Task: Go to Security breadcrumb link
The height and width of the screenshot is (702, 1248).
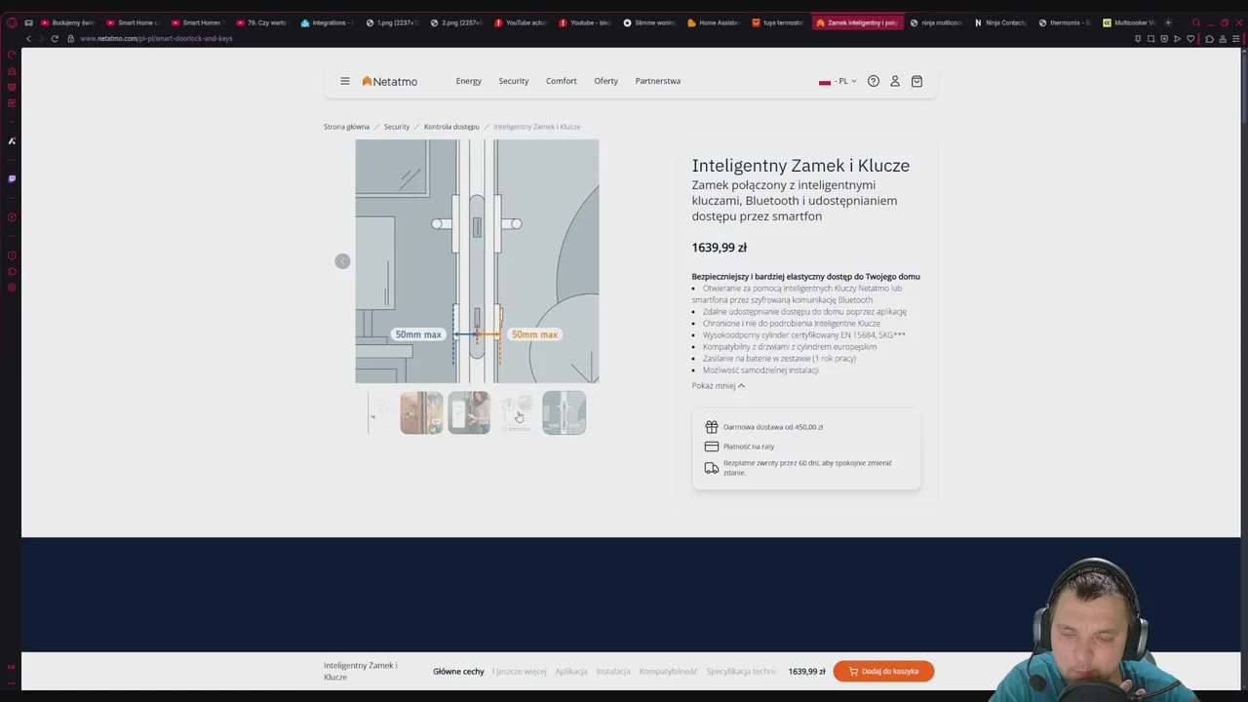Action: click(397, 127)
